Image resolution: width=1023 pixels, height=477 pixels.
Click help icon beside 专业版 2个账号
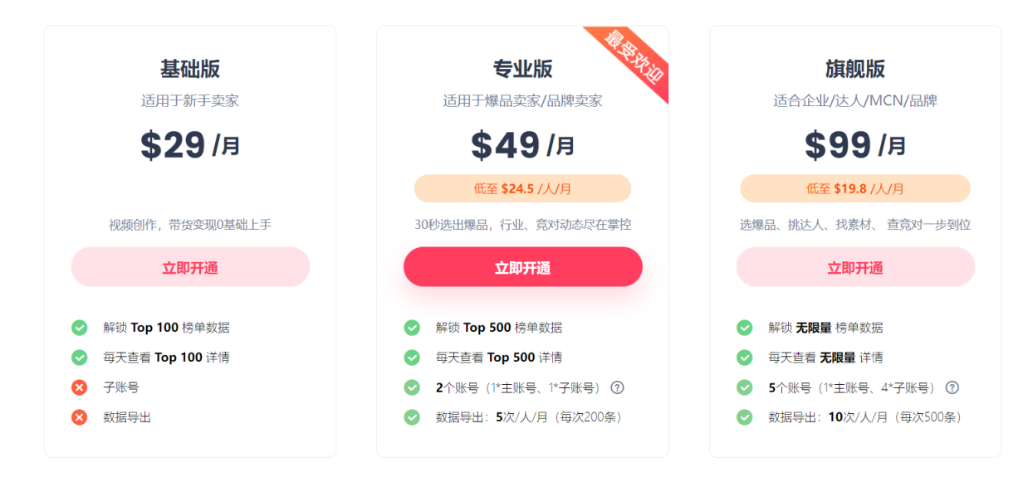[x=617, y=387]
